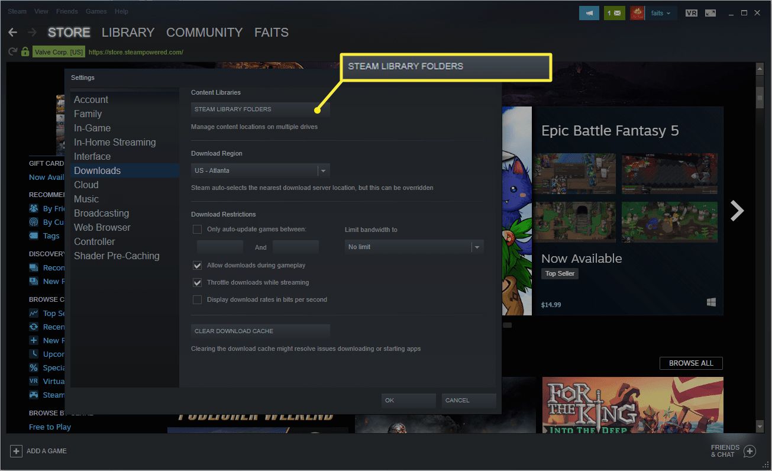Open the Limit bandwidth dropdown
Viewport: 772px width, 471px height.
pos(414,247)
